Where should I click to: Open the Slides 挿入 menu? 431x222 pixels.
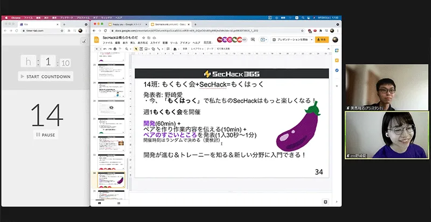click(x=133, y=43)
